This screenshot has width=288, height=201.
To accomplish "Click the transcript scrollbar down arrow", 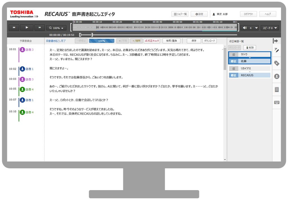I will pos(225,160).
